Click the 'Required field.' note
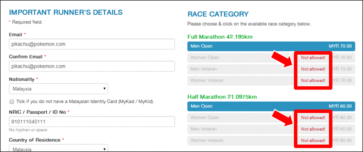This screenshot has width=363, height=152. (26, 22)
